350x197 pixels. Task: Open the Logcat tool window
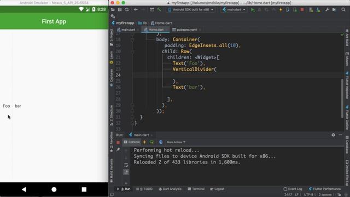coord(217,189)
